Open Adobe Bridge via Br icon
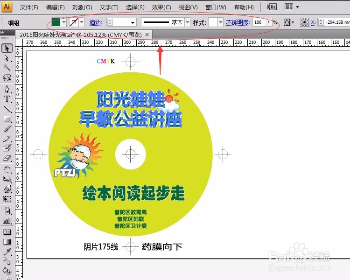Image resolution: width=350 pixels, height=280 pixels. [272, 7]
